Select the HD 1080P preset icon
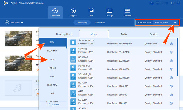The height and width of the screenshot is (110, 183). coord(73,59)
